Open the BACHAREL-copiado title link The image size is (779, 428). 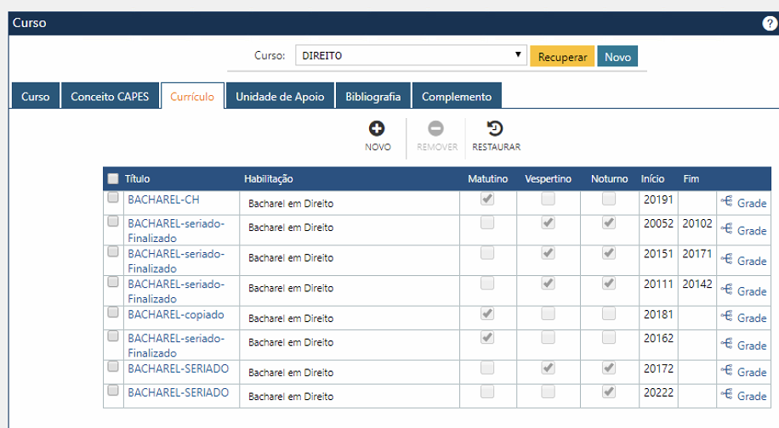point(176,314)
